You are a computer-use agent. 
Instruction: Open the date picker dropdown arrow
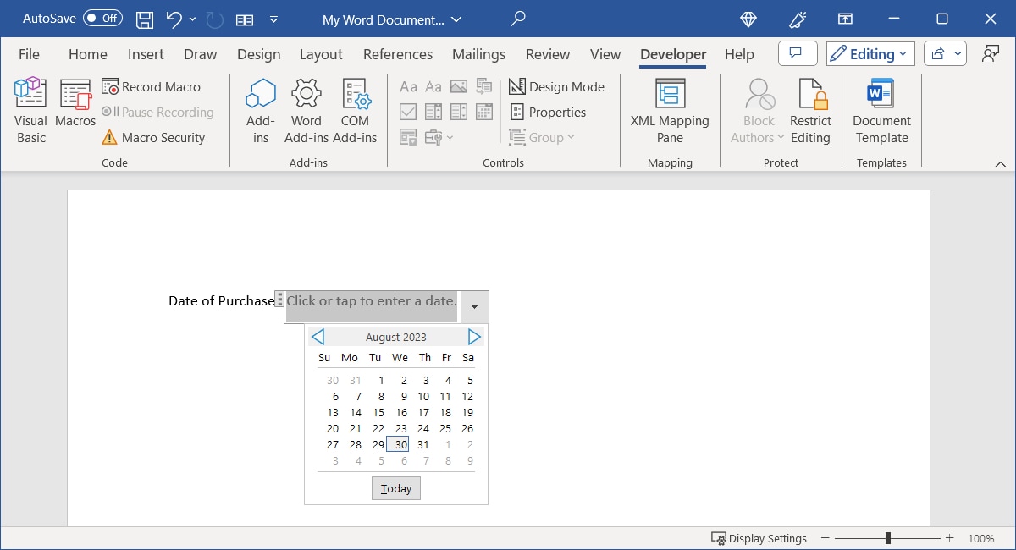(474, 306)
